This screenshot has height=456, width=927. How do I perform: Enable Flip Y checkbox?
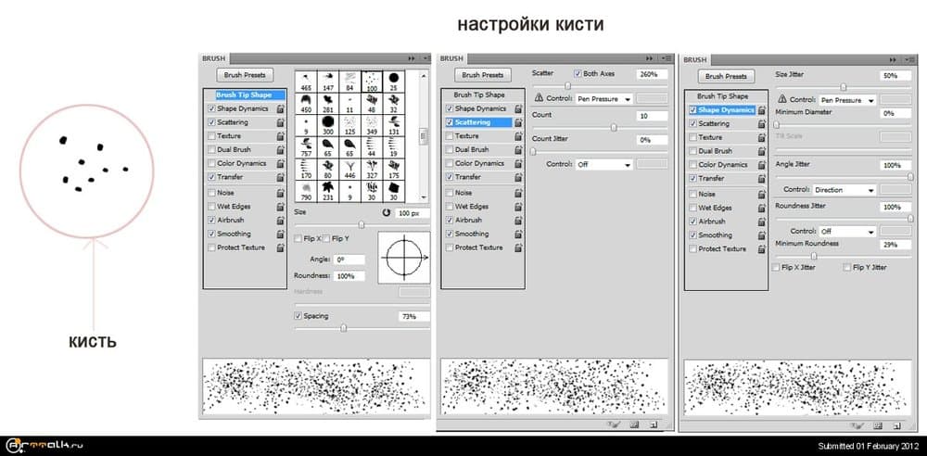(326, 238)
